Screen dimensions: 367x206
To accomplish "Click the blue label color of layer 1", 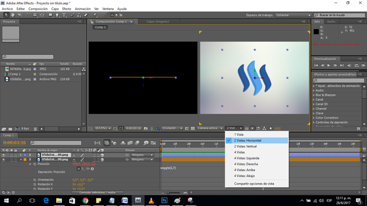I will (x=25, y=155).
